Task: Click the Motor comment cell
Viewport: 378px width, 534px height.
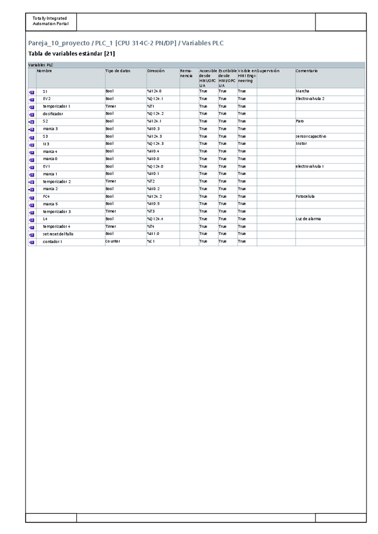Action: coord(330,144)
